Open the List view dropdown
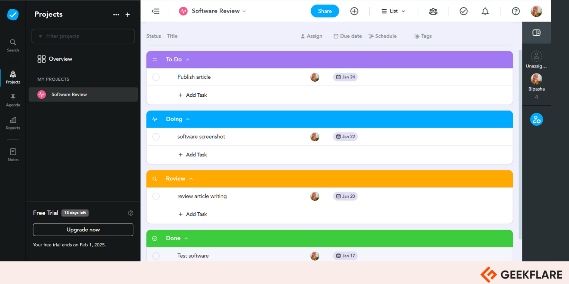Image resolution: width=569 pixels, height=284 pixels. click(x=393, y=11)
